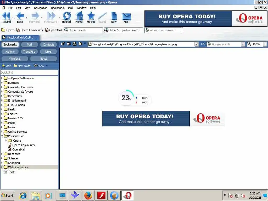Screen dimensions: 268x201
Task: Create a New folder in bookmarks
Action: coord(23,66)
